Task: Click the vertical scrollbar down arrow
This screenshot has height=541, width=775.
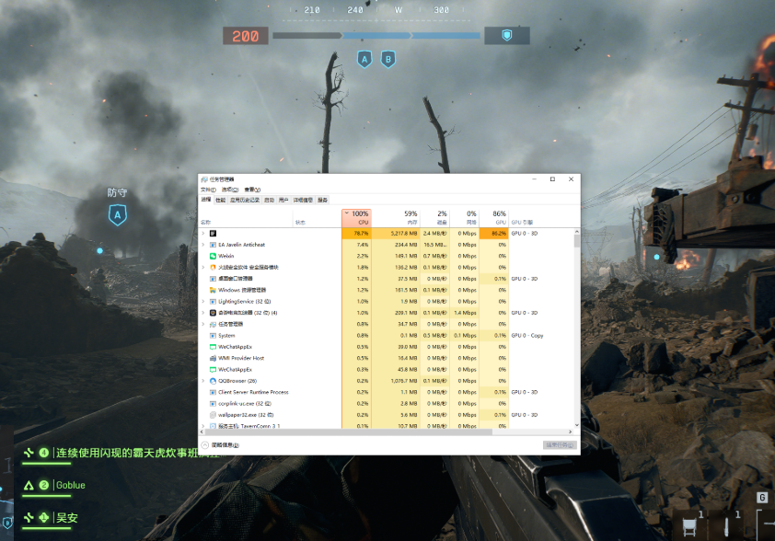Action: pos(577,425)
